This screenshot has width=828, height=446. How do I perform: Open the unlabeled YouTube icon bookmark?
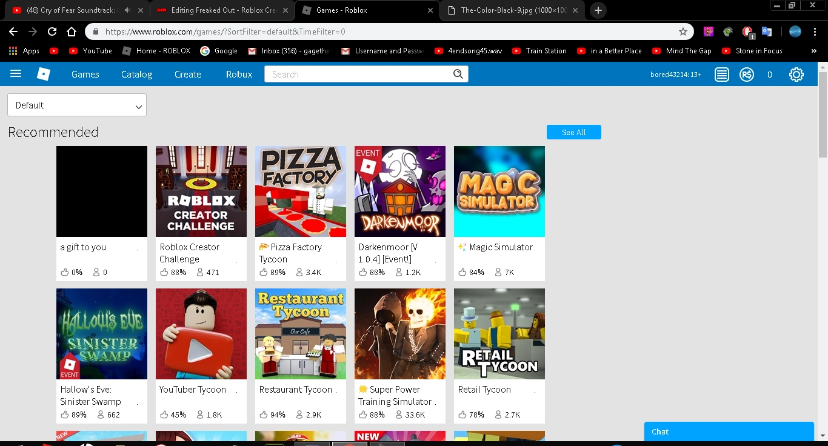tap(54, 51)
